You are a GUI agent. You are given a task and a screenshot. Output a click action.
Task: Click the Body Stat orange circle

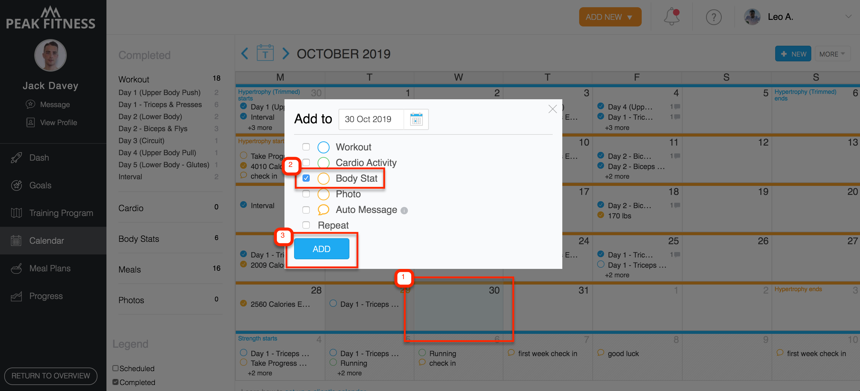(323, 178)
